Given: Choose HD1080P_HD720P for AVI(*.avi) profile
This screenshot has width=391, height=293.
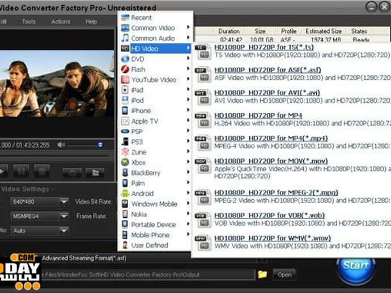Looking at the screenshot, I should tap(267, 93).
